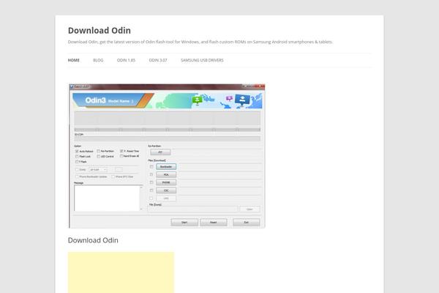
Task: Click the File [Dump] path field
Action: [x=193, y=209]
